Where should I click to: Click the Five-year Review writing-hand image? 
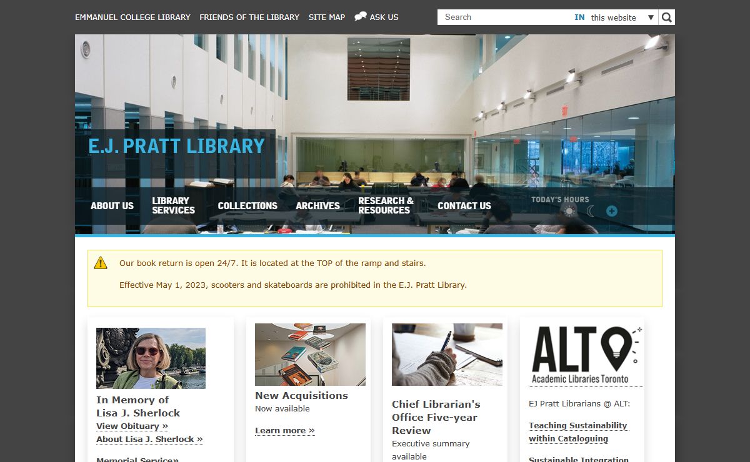click(x=447, y=355)
